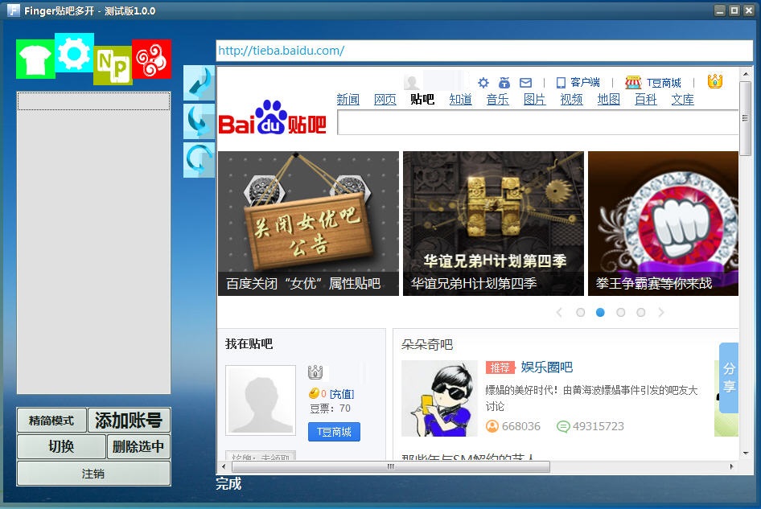
Task: Click the 娱乐圈吧 cartoon thumbnail
Action: click(x=439, y=398)
